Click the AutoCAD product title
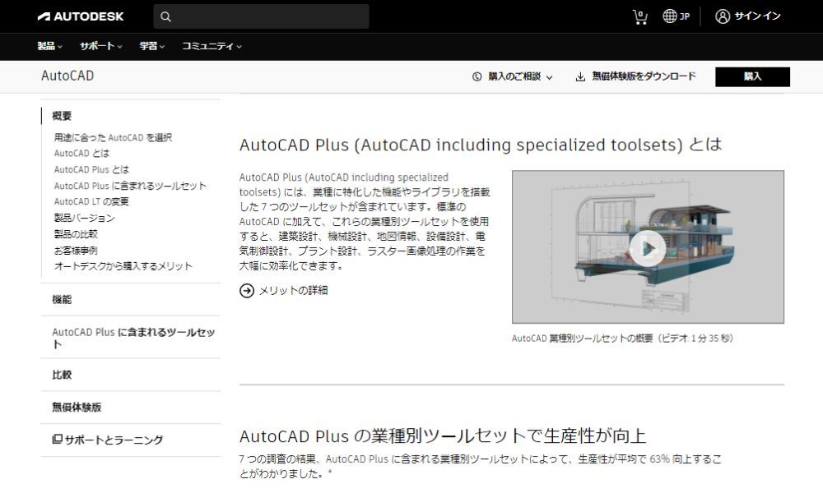This screenshot has width=823, height=493. click(67, 76)
